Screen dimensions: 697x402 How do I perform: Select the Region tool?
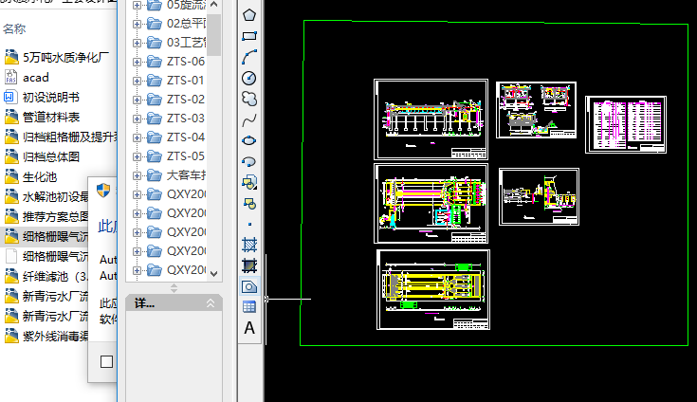249,286
